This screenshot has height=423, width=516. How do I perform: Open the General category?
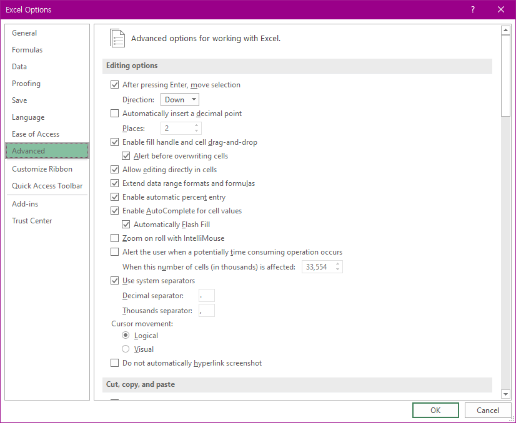tap(47, 33)
